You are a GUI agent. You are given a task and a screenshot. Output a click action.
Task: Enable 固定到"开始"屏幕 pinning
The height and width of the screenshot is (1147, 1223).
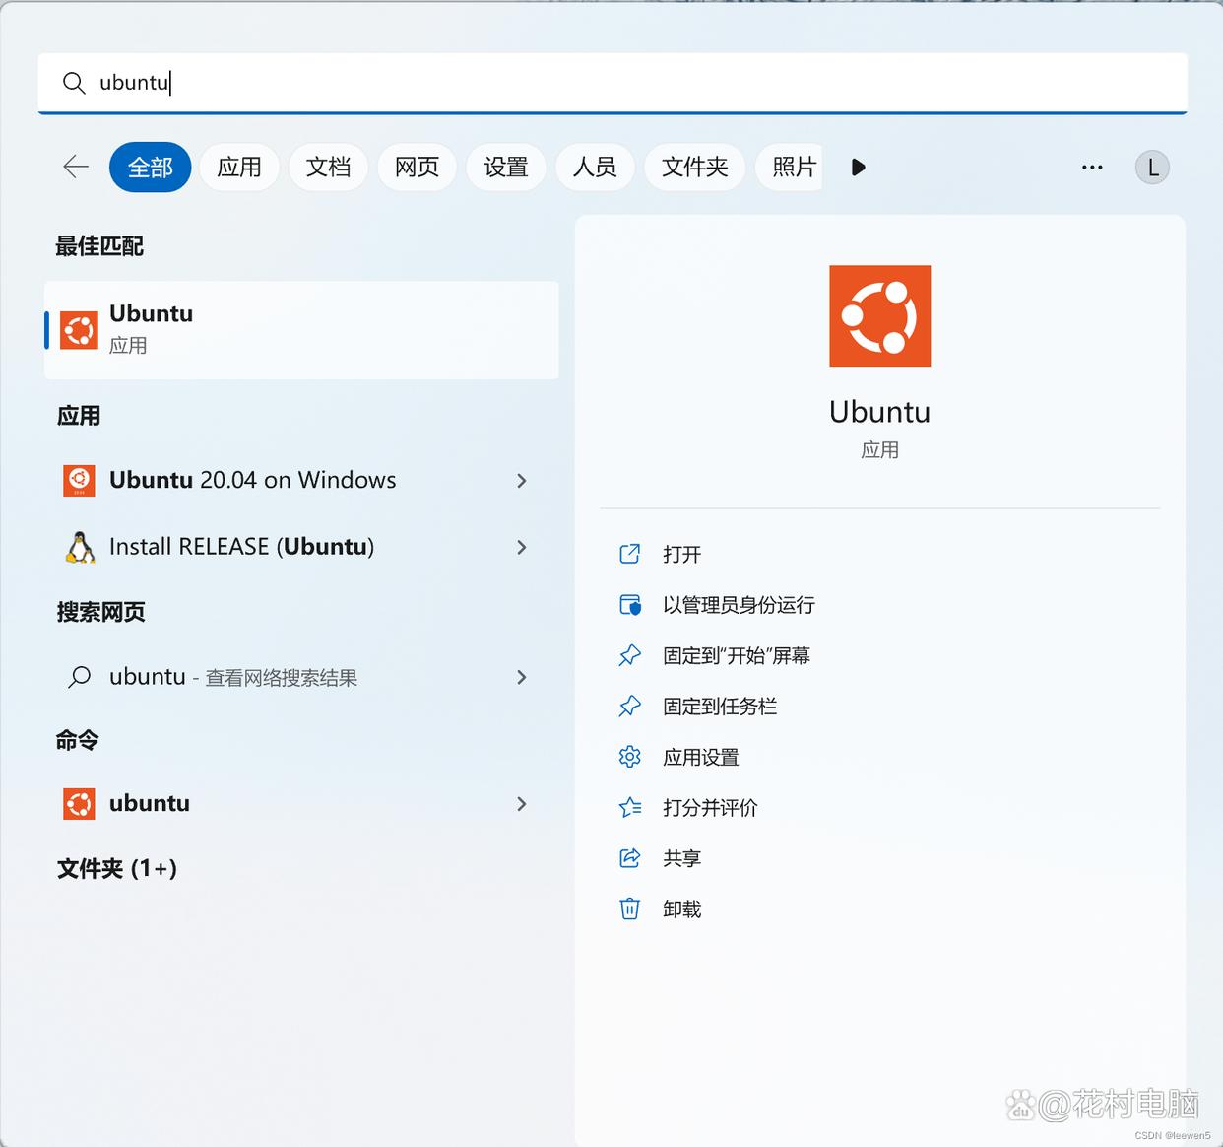pos(738,655)
